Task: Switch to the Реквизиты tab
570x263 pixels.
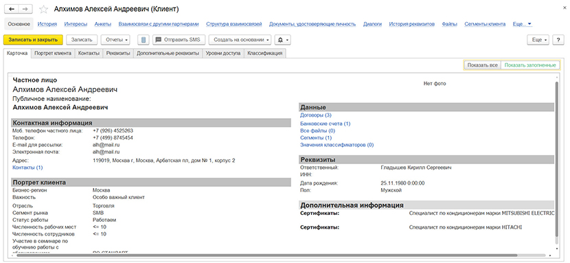Action: tap(118, 54)
